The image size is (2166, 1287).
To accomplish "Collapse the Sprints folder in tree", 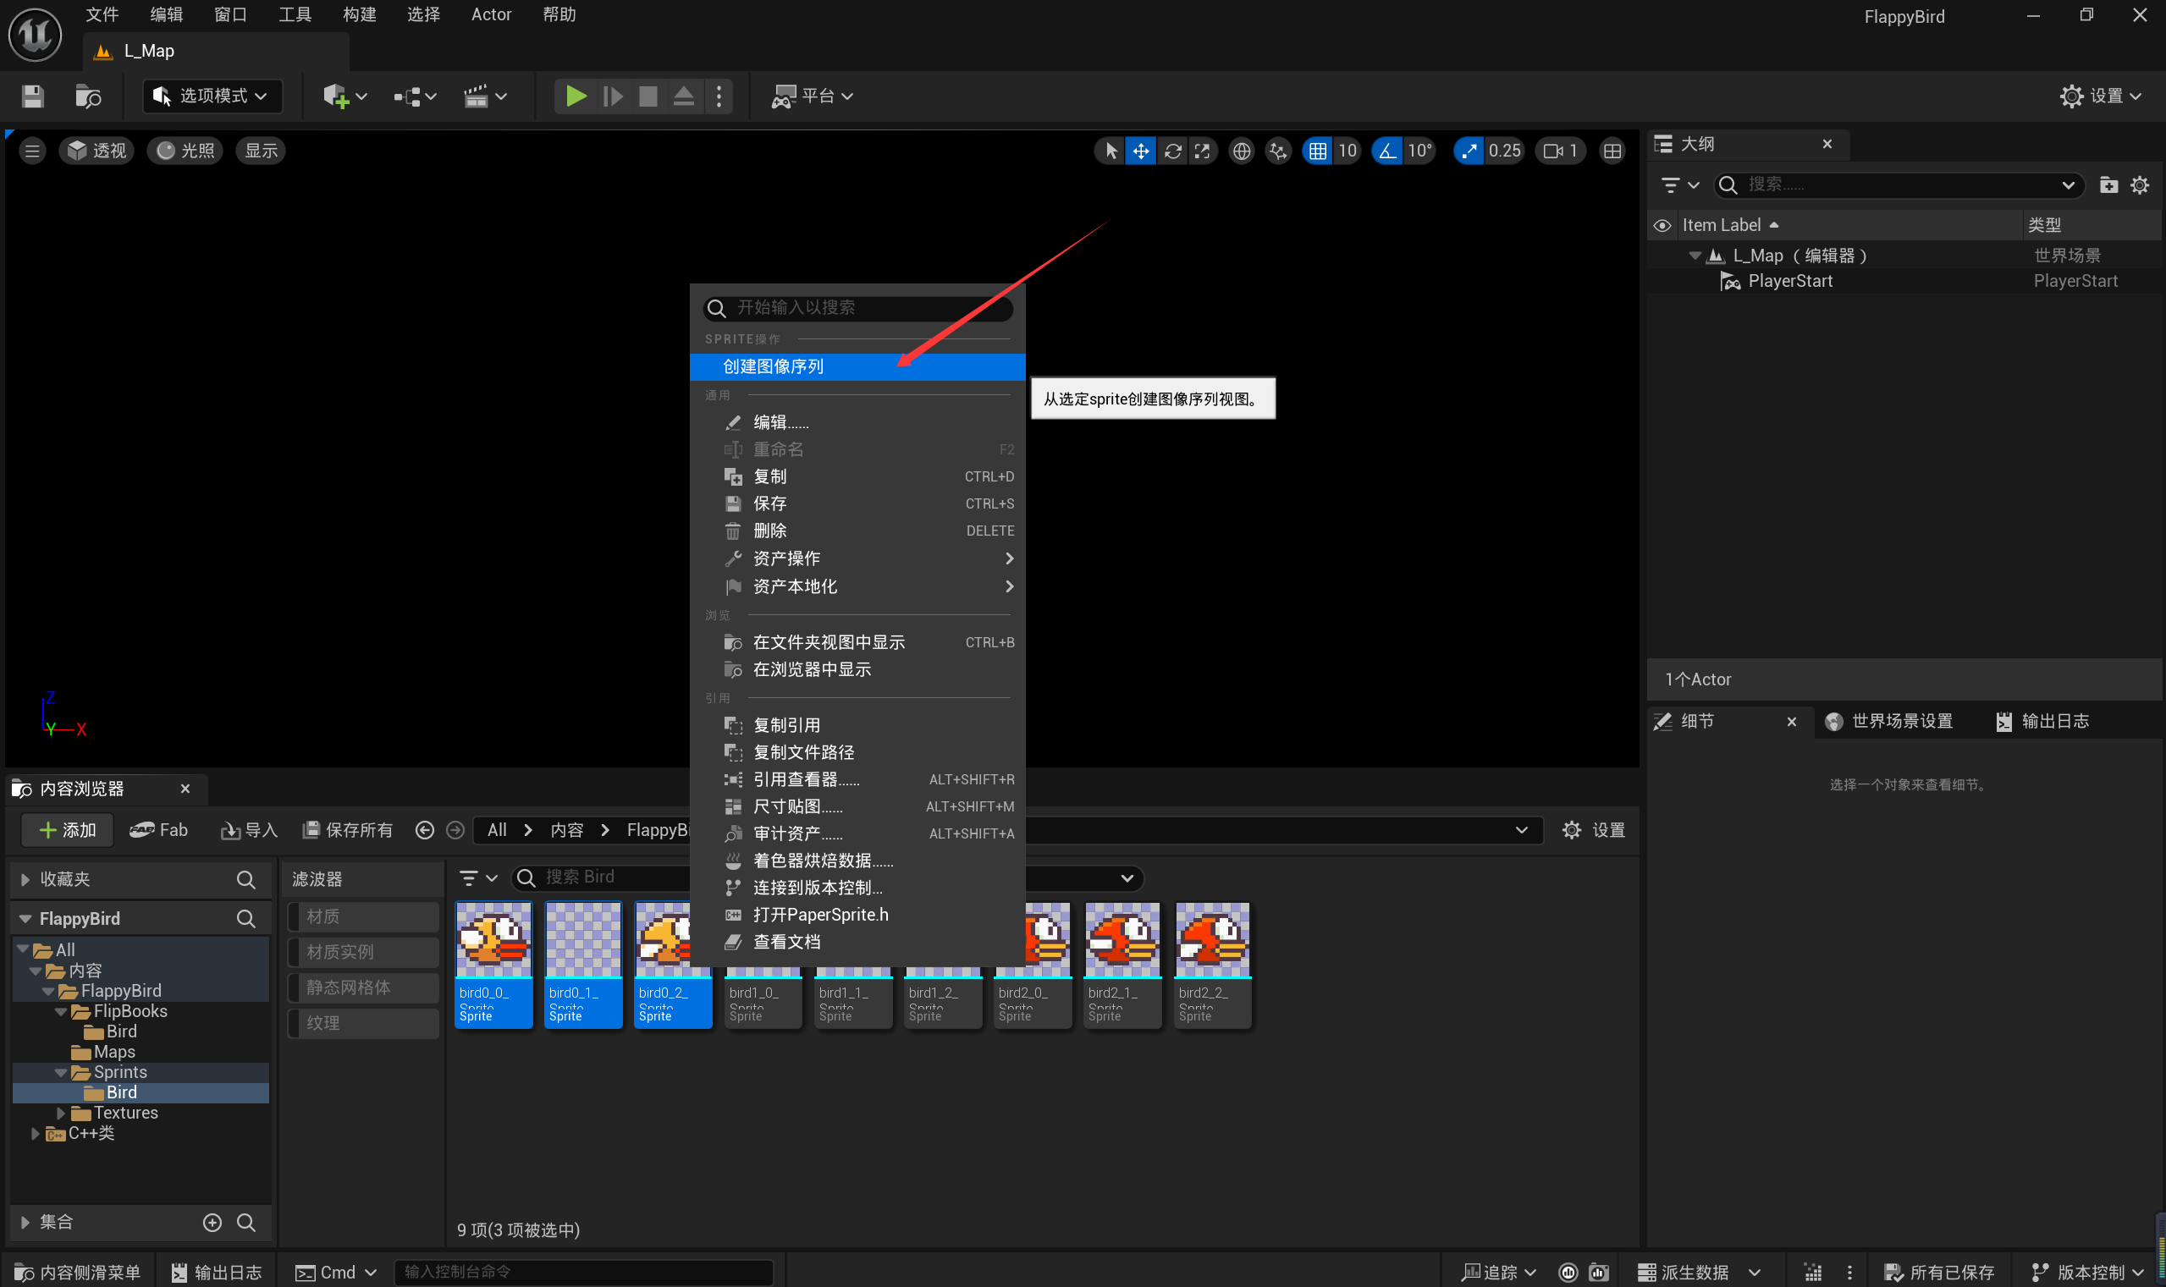I will pos(61,1072).
